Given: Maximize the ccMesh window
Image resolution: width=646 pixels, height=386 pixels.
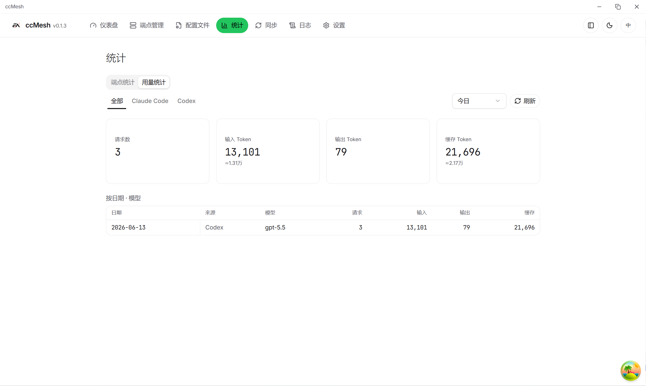Looking at the screenshot, I should click(618, 7).
